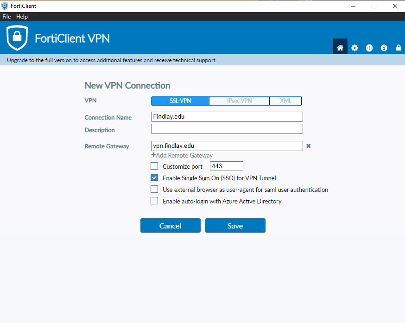Screen dimensions: 405x323
Task: Open the About info icon
Action: tap(384, 48)
